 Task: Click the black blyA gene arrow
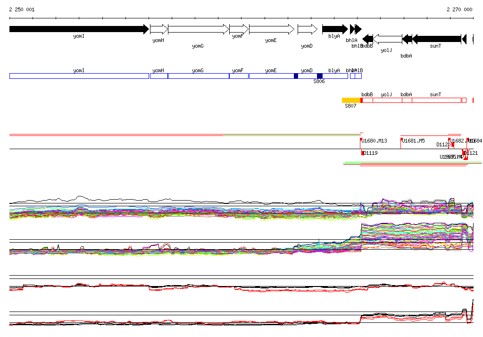click(335, 29)
